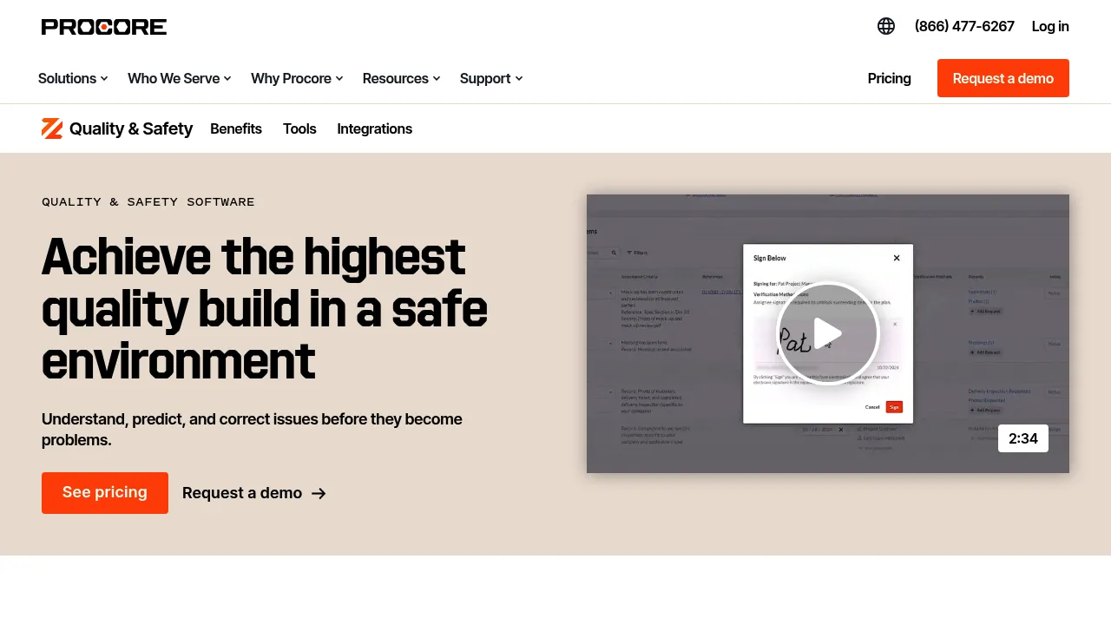This screenshot has width=1111, height=625.
Task: Click the orange Request a demo button
Action: tap(1003, 78)
